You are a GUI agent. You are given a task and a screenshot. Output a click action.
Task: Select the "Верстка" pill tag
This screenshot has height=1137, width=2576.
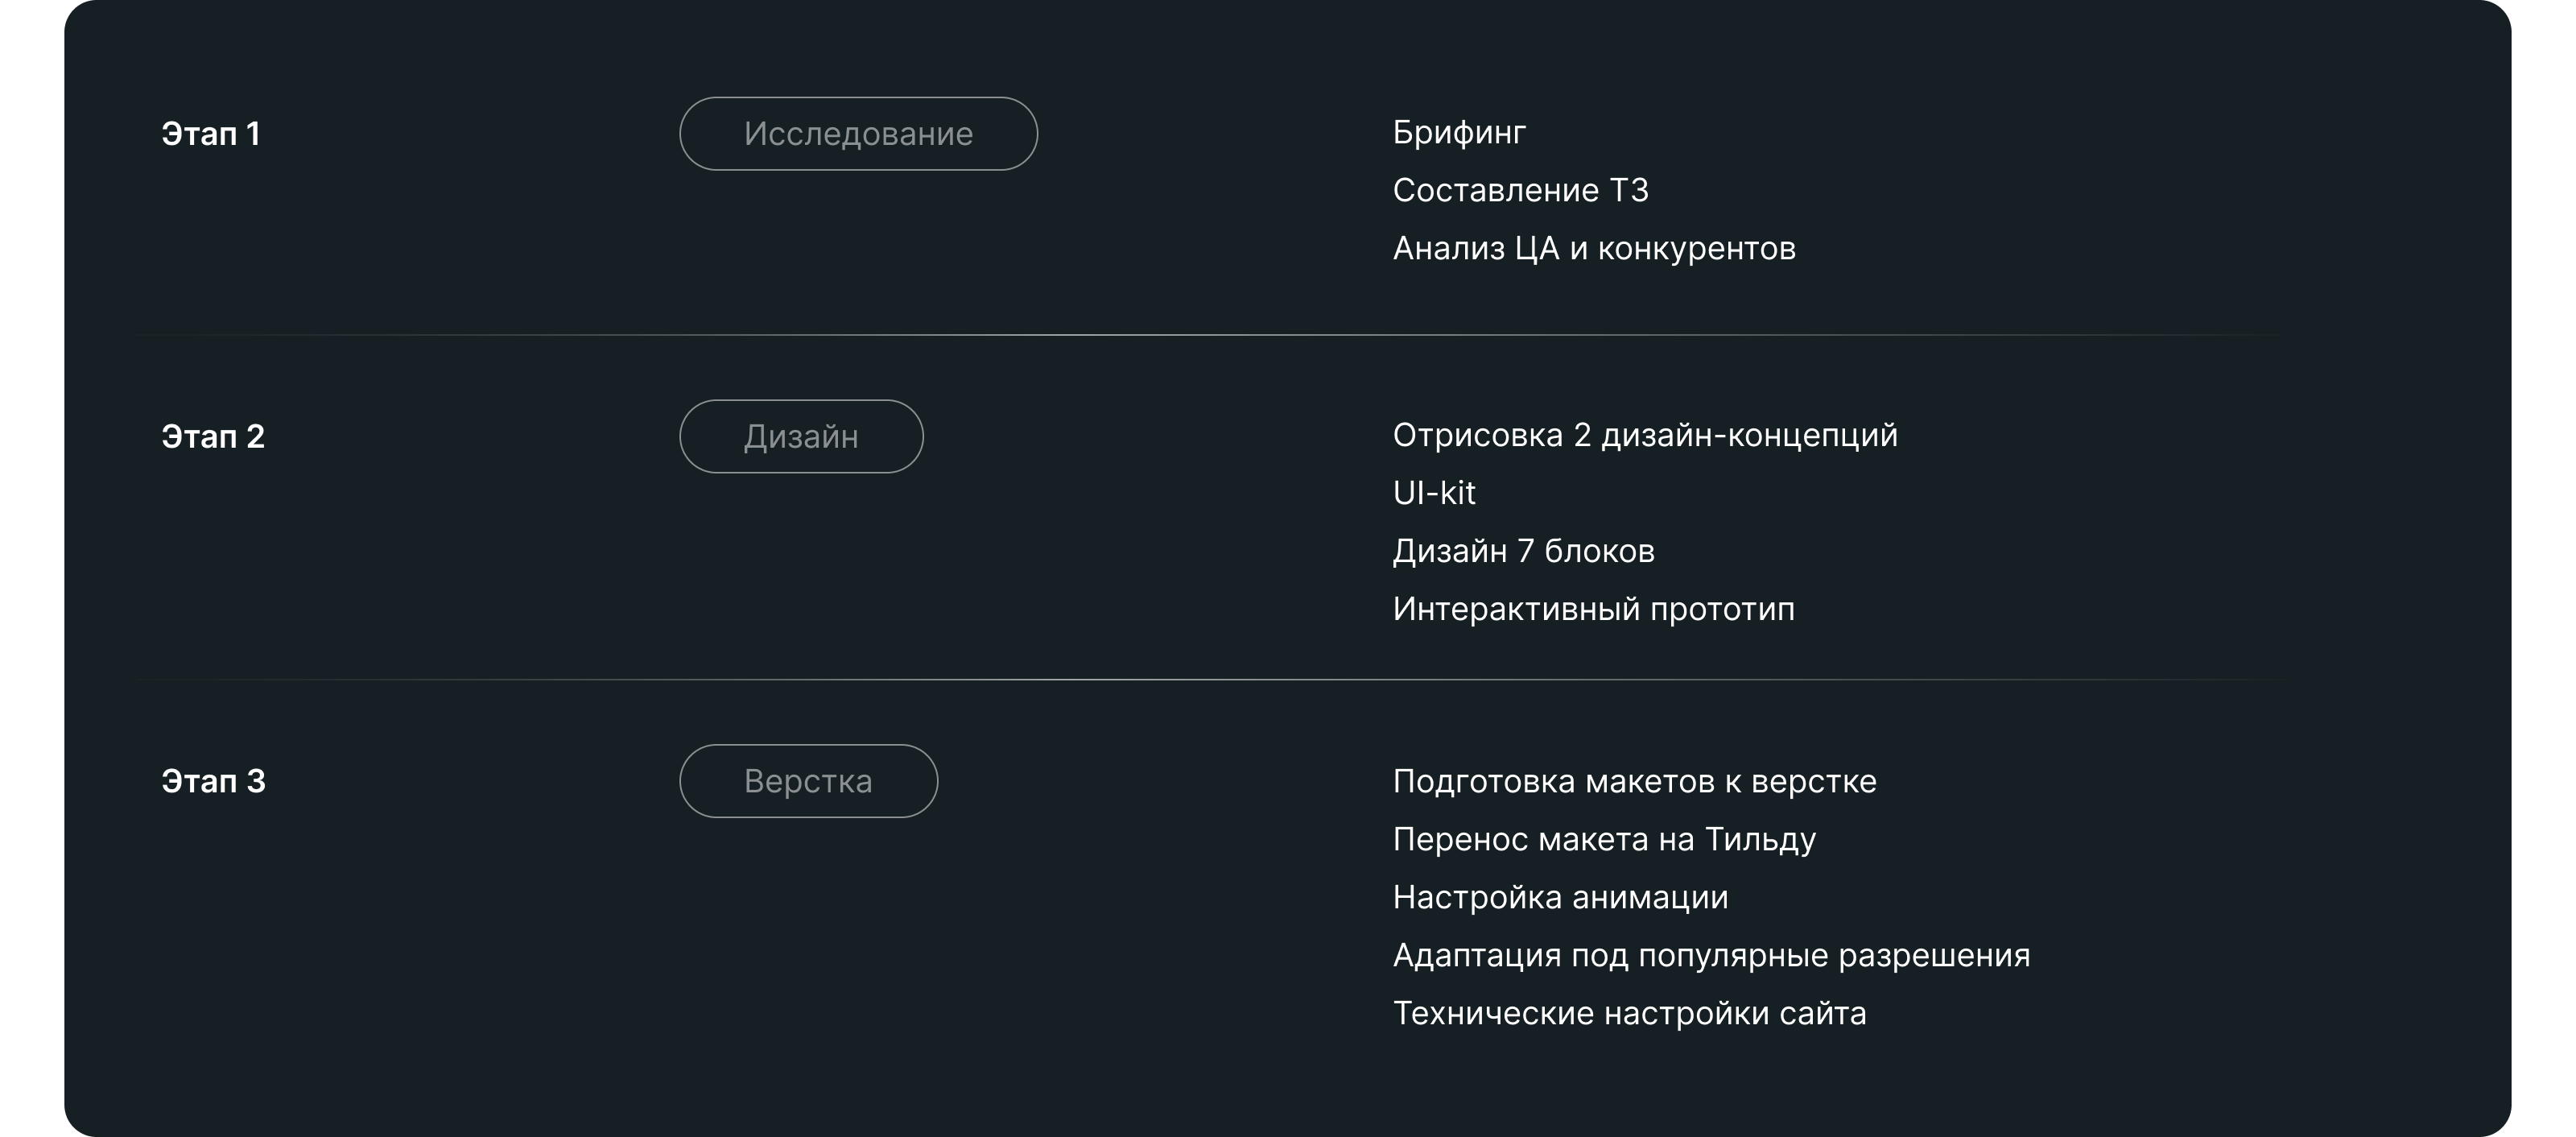click(x=808, y=781)
